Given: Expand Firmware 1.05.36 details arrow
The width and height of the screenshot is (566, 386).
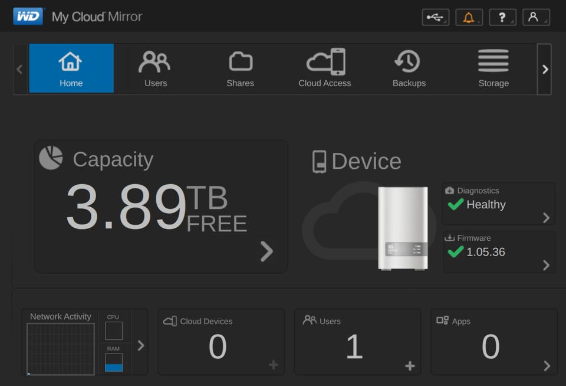Looking at the screenshot, I should pos(546,265).
